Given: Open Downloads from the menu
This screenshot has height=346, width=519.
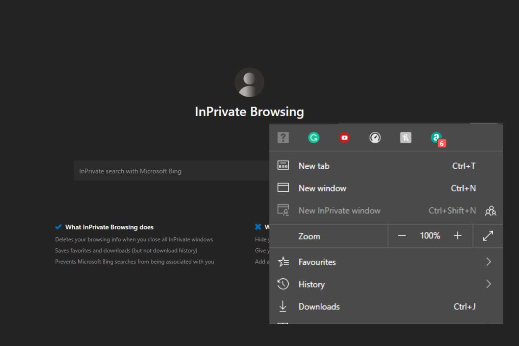Looking at the screenshot, I should (x=386, y=306).
